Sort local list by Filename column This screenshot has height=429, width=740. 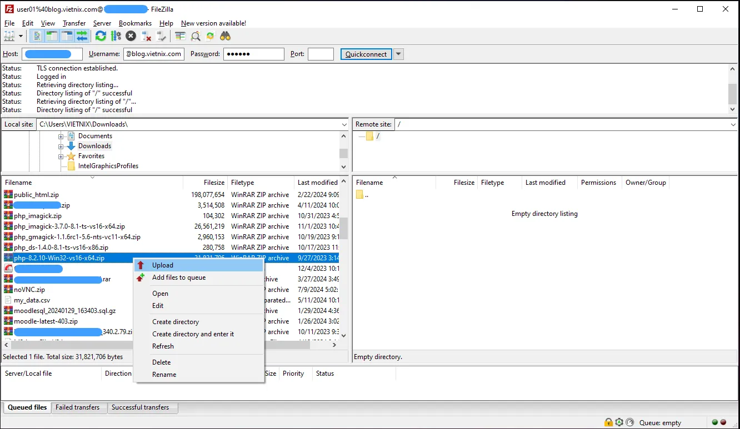pos(92,183)
